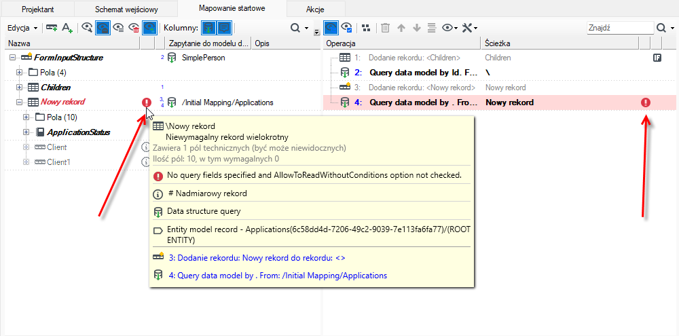
Task: Click the Zapytanie do modelu column header
Action: pyautogui.click(x=208, y=43)
